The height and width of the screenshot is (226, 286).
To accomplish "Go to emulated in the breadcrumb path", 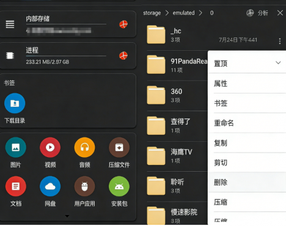I will 183,13.
